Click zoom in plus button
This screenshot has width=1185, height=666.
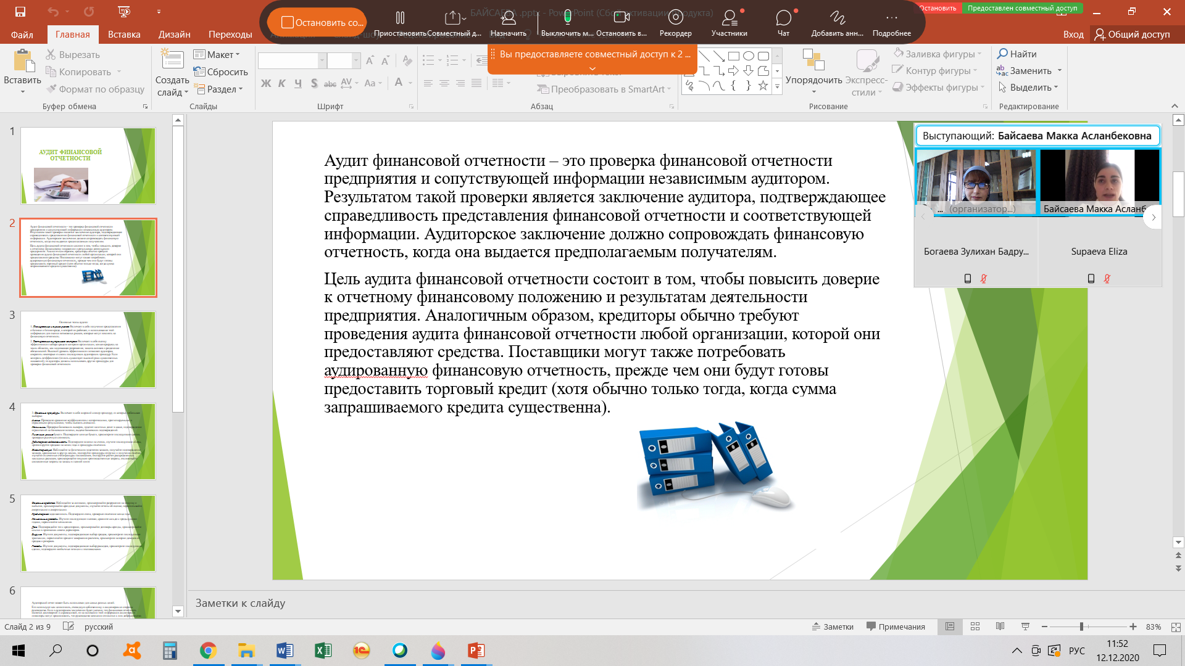point(1133,627)
